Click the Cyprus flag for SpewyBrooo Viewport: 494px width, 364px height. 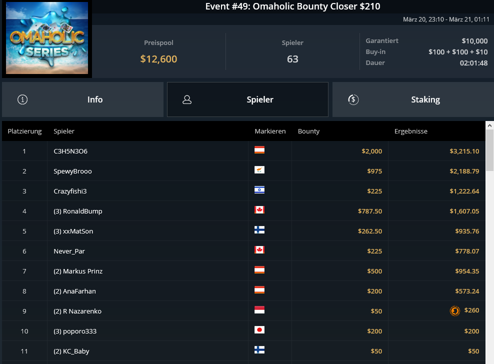[259, 170]
